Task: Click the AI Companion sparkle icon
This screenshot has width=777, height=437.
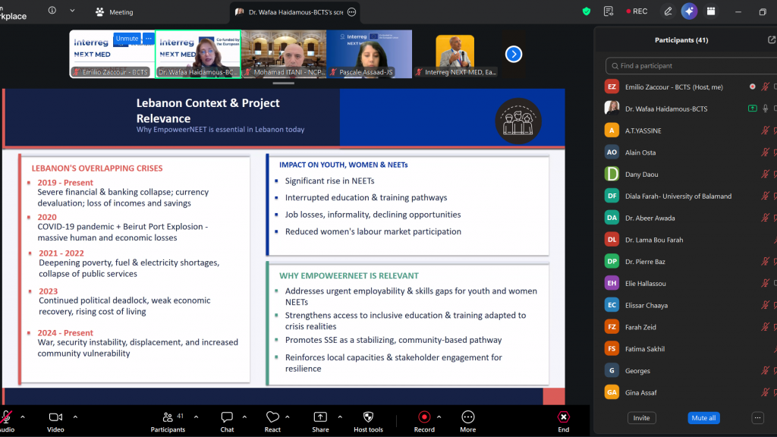Action: (x=689, y=11)
